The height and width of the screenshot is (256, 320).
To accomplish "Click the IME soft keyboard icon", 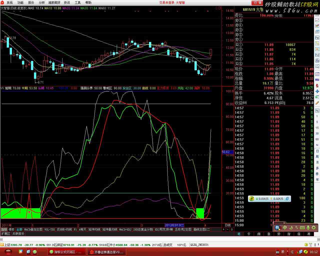I will click(302, 227).
